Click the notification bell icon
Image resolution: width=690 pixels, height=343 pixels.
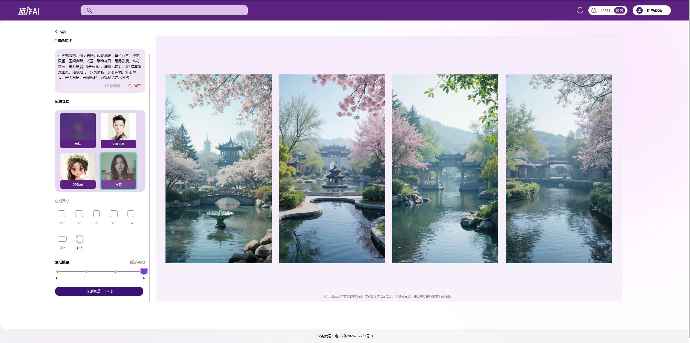tap(580, 10)
